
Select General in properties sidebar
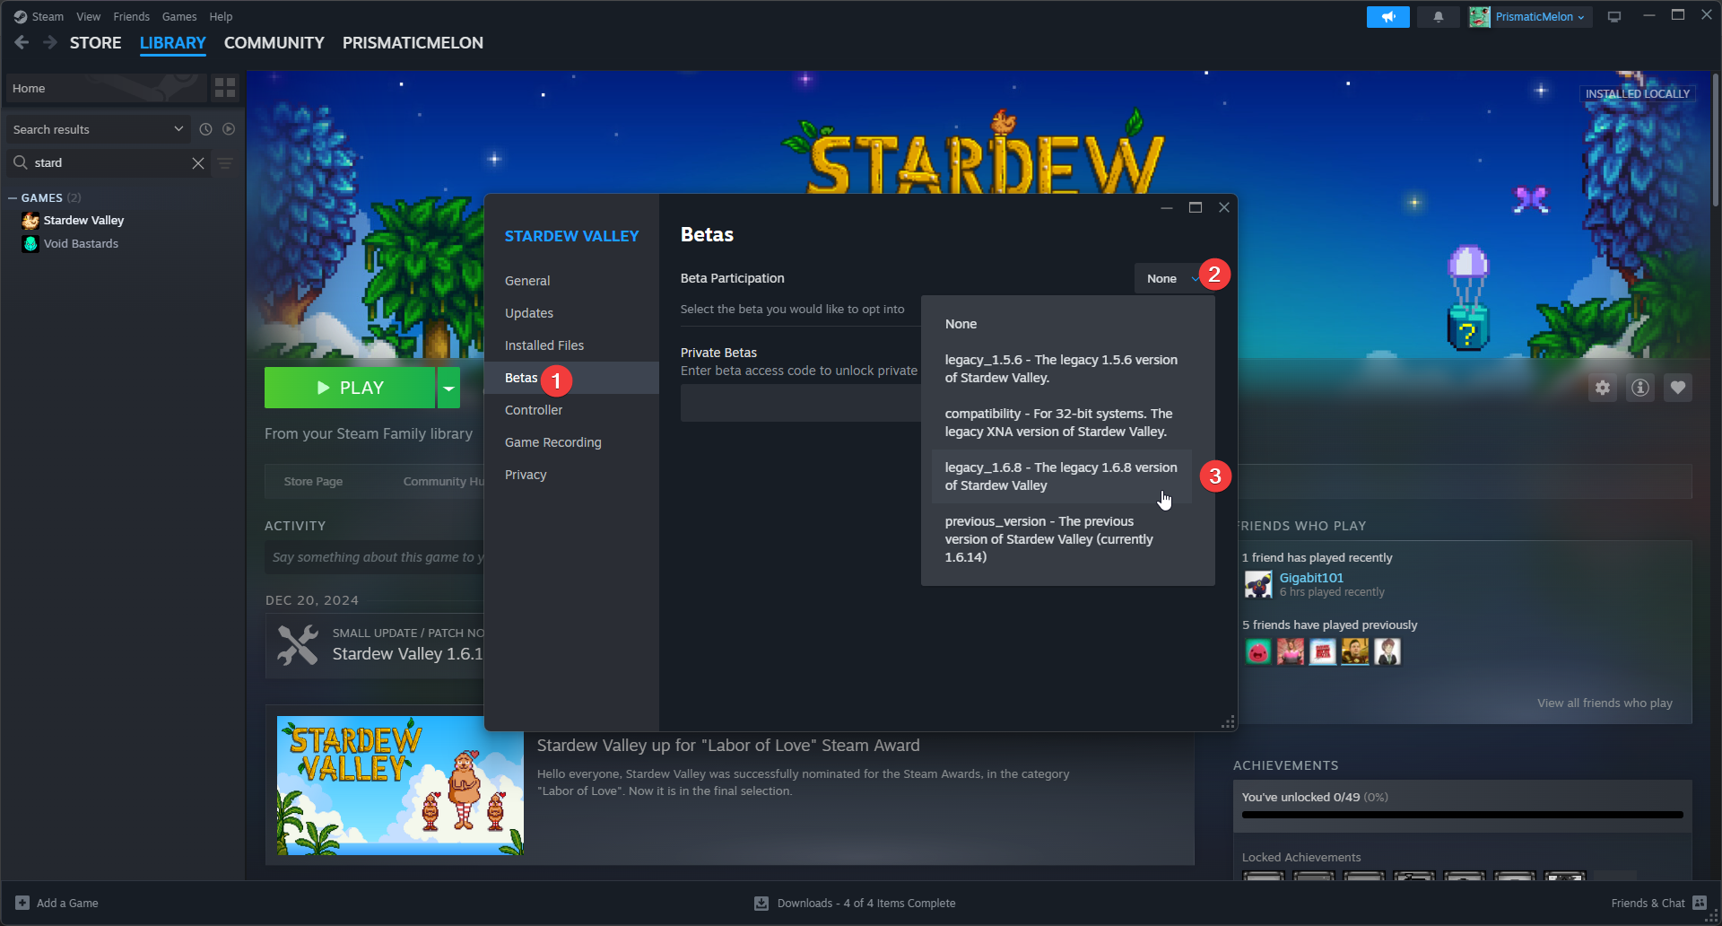tap(571, 281)
